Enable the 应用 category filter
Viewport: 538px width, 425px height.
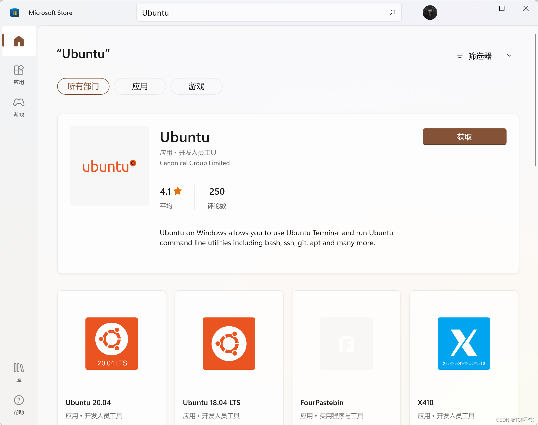(x=140, y=86)
